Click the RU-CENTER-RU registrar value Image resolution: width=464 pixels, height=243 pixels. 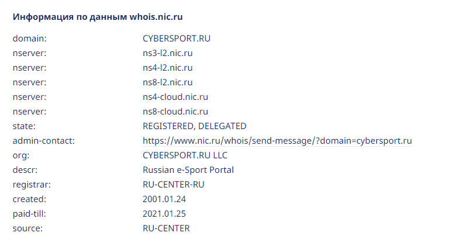point(174,185)
